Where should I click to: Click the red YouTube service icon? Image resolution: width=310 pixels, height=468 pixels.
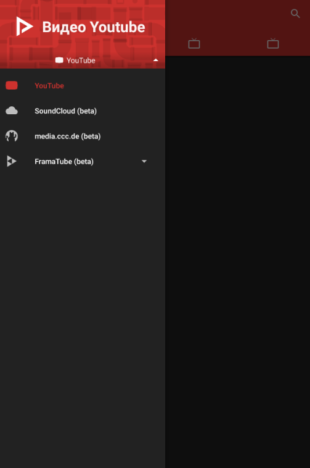[x=12, y=85]
